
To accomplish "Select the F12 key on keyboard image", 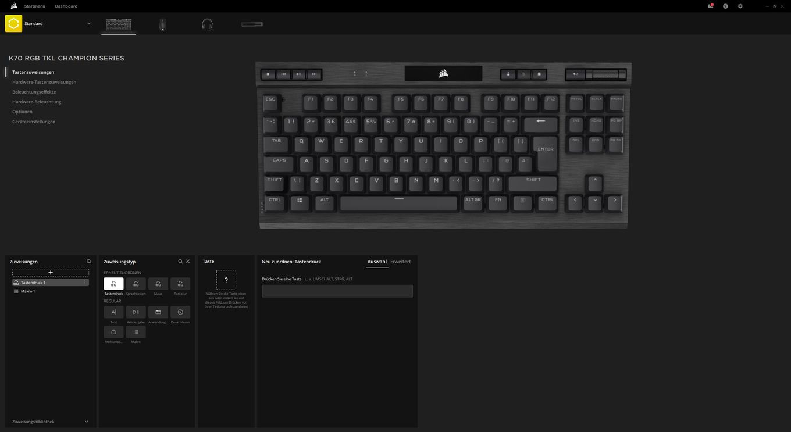I will click(550, 103).
